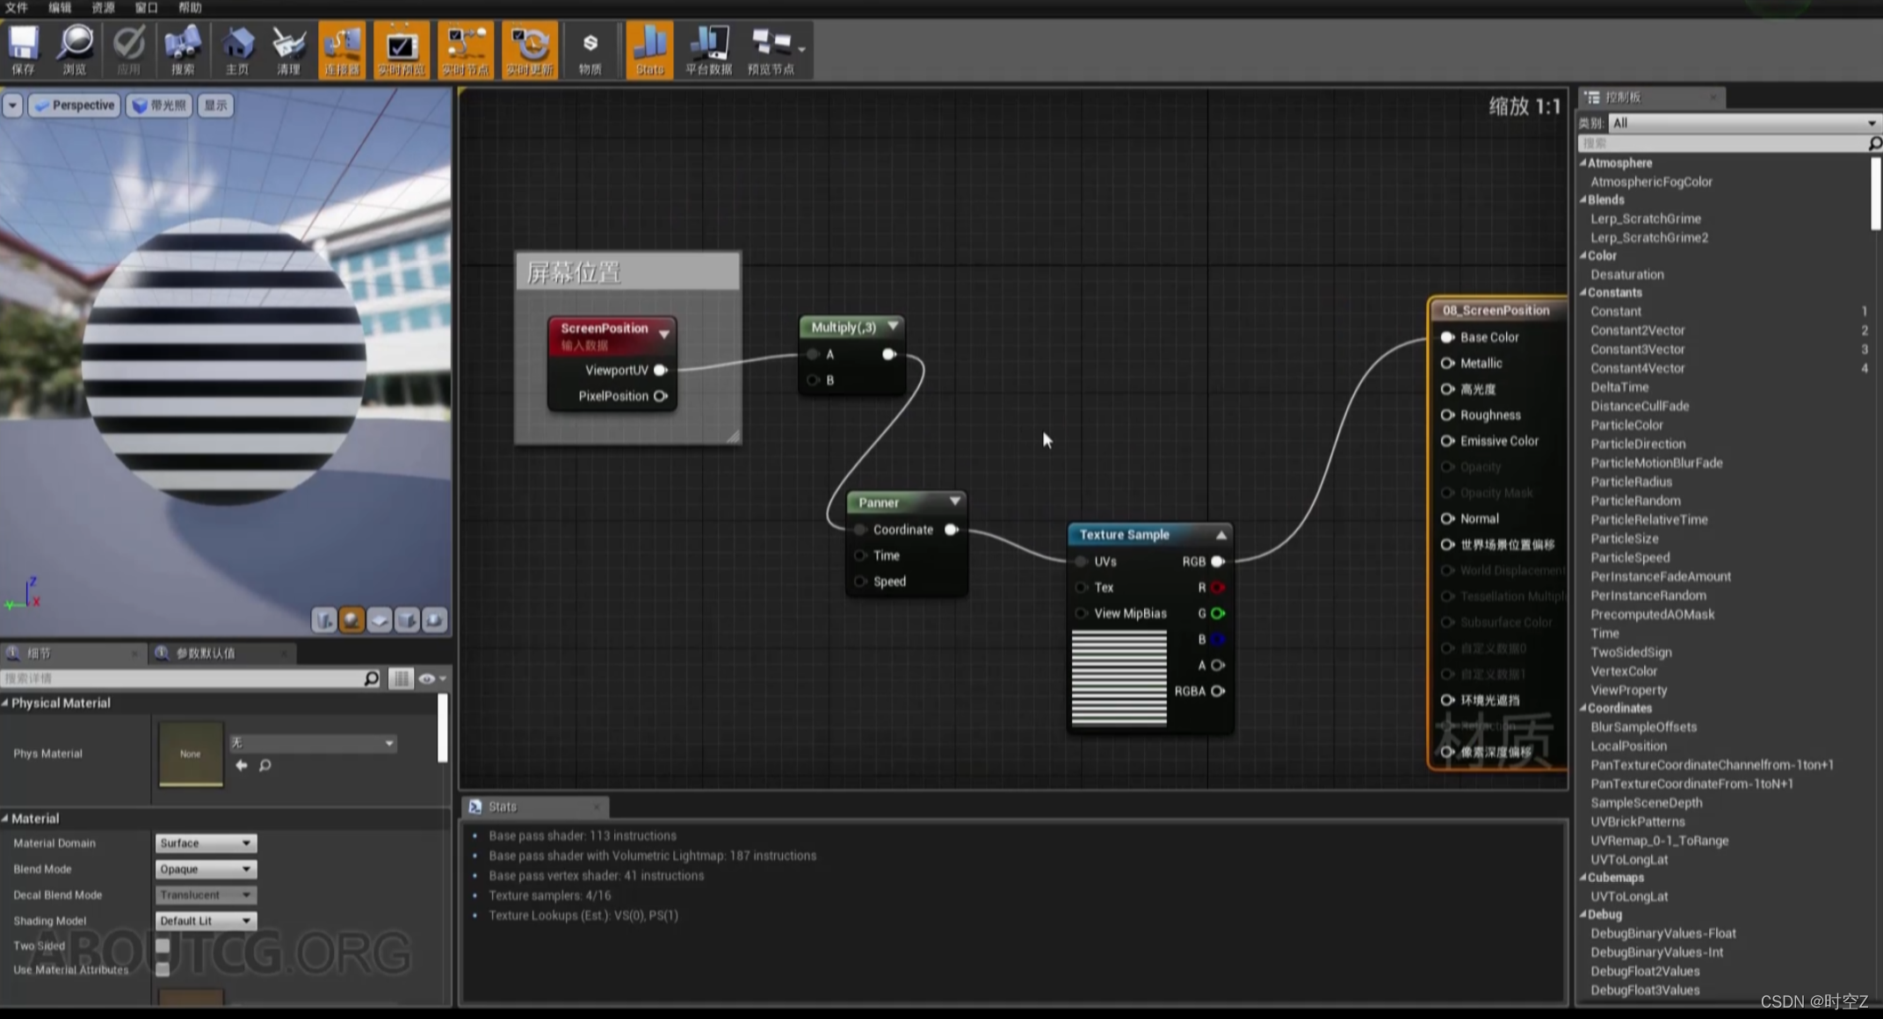Open the Shading Model dropdown
The width and height of the screenshot is (1883, 1019).
[206, 921]
